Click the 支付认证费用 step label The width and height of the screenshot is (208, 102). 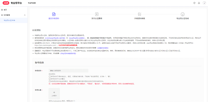[x=97, y=18]
